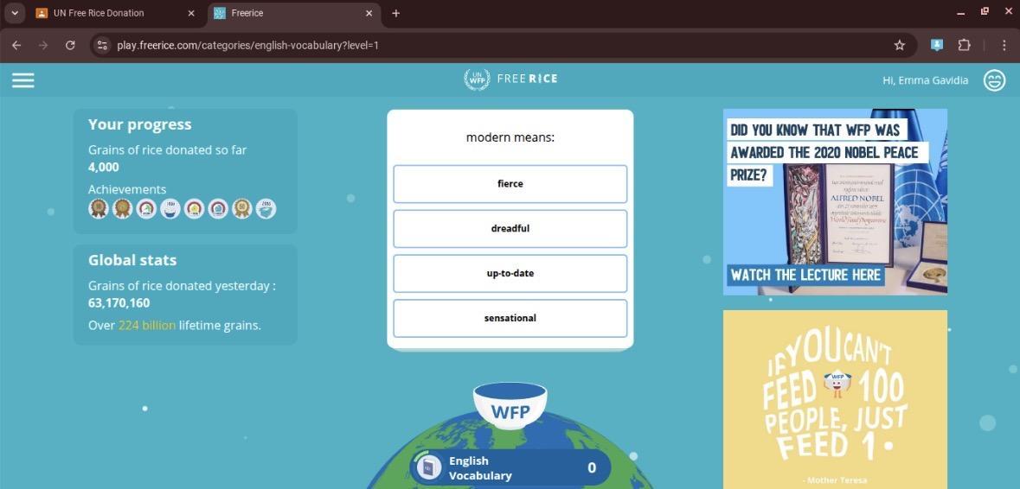Image resolution: width=1020 pixels, height=489 pixels.
Task: Click the English Vocabulary category label
Action: point(480,468)
